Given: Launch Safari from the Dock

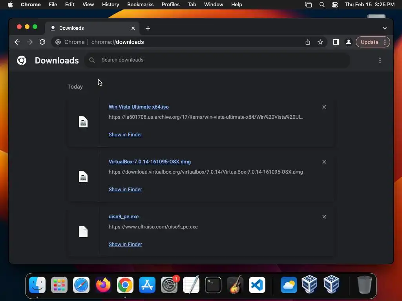Looking at the screenshot, I should point(81,285).
